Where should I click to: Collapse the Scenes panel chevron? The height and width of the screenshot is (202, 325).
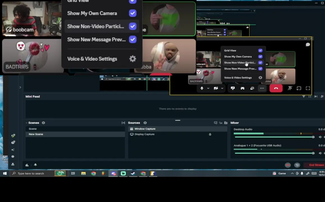coord(26,123)
